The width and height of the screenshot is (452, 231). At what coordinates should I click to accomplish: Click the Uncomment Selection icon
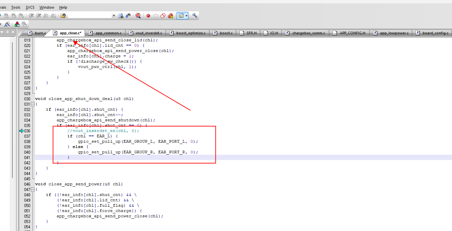pos(54,16)
